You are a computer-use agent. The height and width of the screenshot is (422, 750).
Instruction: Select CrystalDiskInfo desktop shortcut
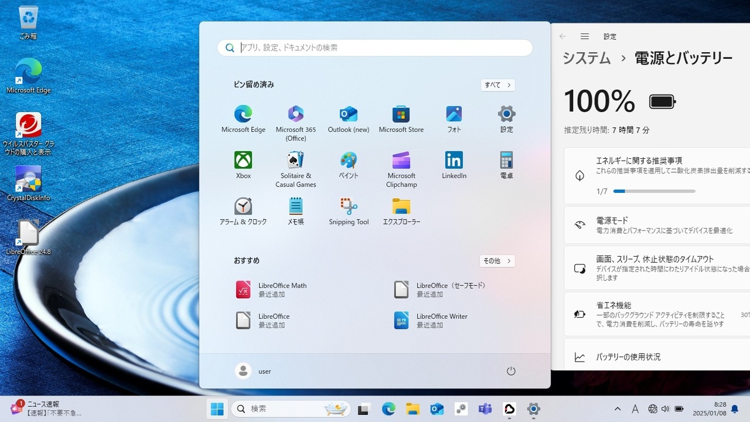(x=28, y=184)
